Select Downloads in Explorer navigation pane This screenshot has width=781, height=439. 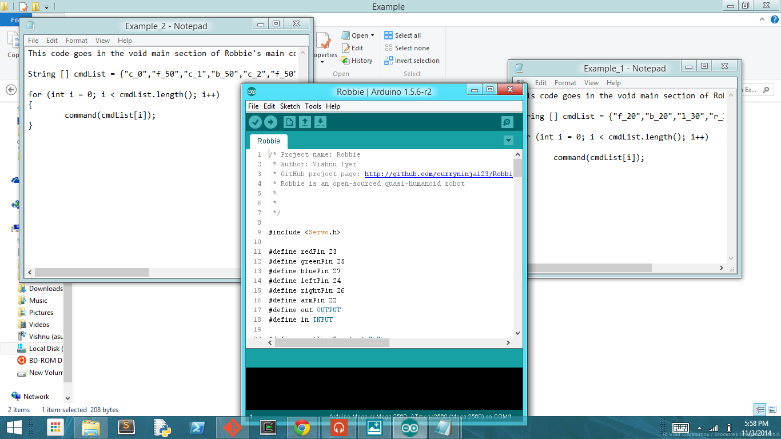click(40, 289)
